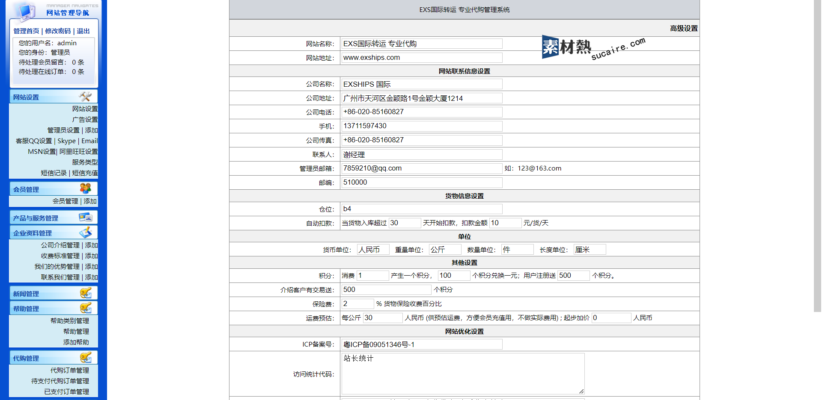Click the 自动扣款 days field containing 30

pyautogui.click(x=405, y=223)
